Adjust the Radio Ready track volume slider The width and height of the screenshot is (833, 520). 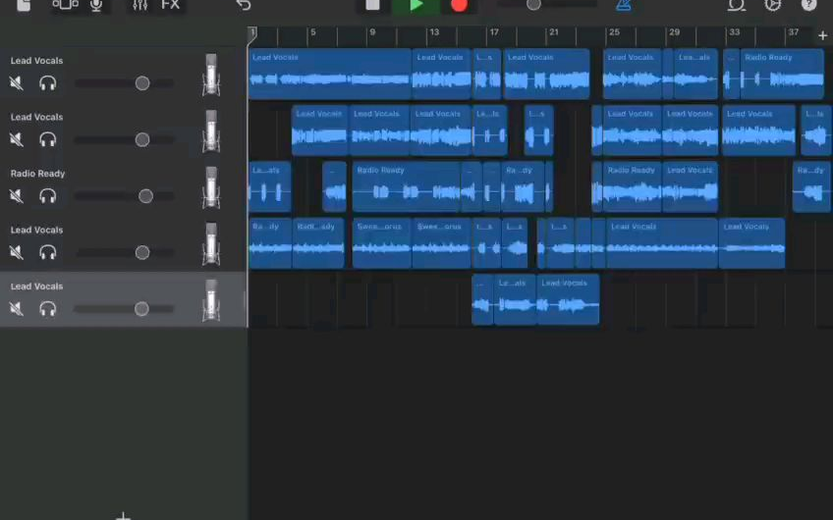[145, 196]
